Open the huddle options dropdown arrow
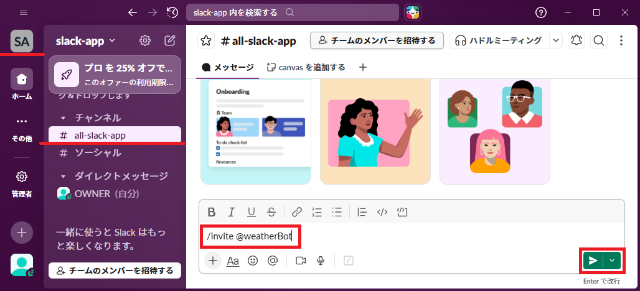 [x=556, y=40]
